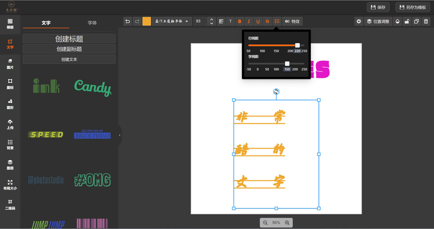Toggle underline formatting
Viewport: 434px width, 229px height.
point(258,21)
